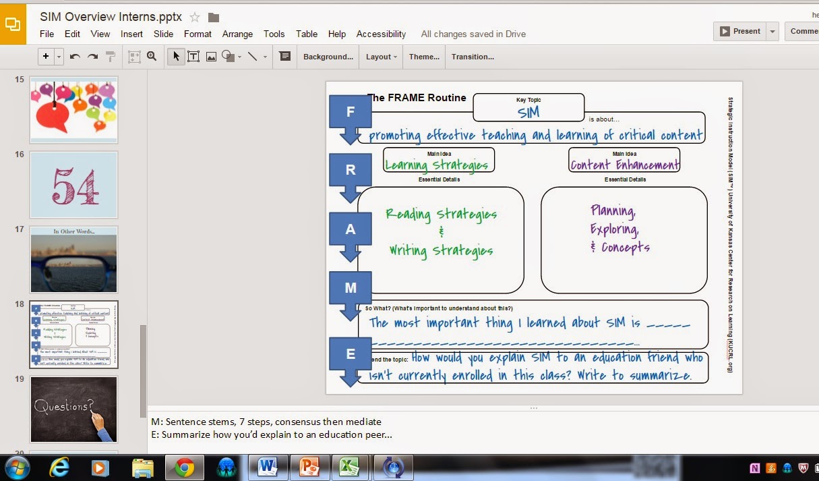Select slide 18 FRAME Routine thumbnail
819x481 pixels.
pyautogui.click(x=73, y=334)
